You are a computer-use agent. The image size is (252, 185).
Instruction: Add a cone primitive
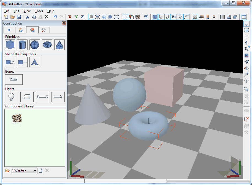pos(59,45)
